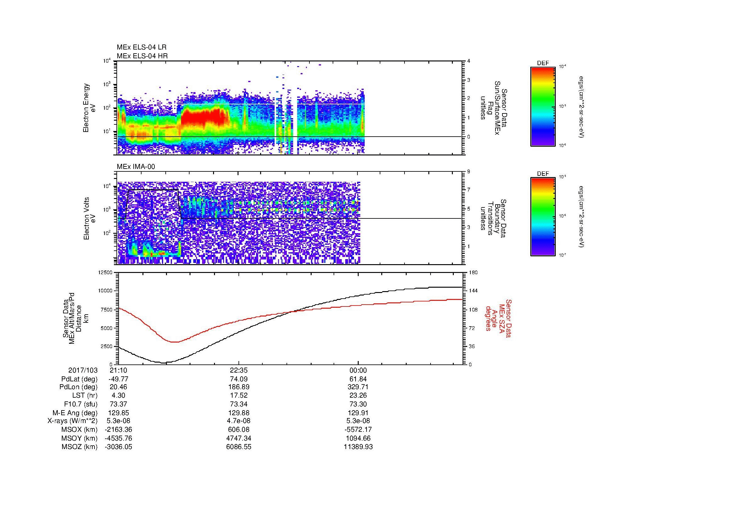Click the red SZA curve minimum
The width and height of the screenshot is (734, 518).
[x=174, y=342]
